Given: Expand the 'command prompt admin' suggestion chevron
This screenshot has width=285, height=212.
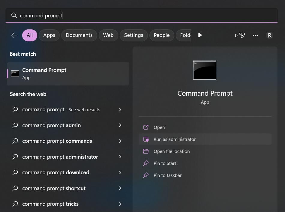Looking at the screenshot, I should (x=120, y=125).
